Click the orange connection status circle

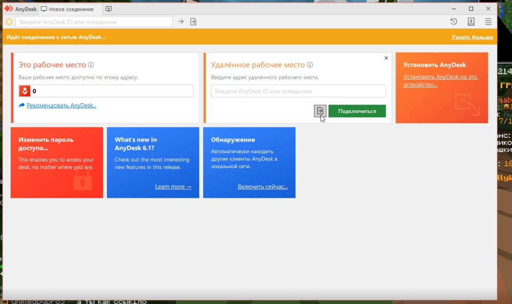9,22
